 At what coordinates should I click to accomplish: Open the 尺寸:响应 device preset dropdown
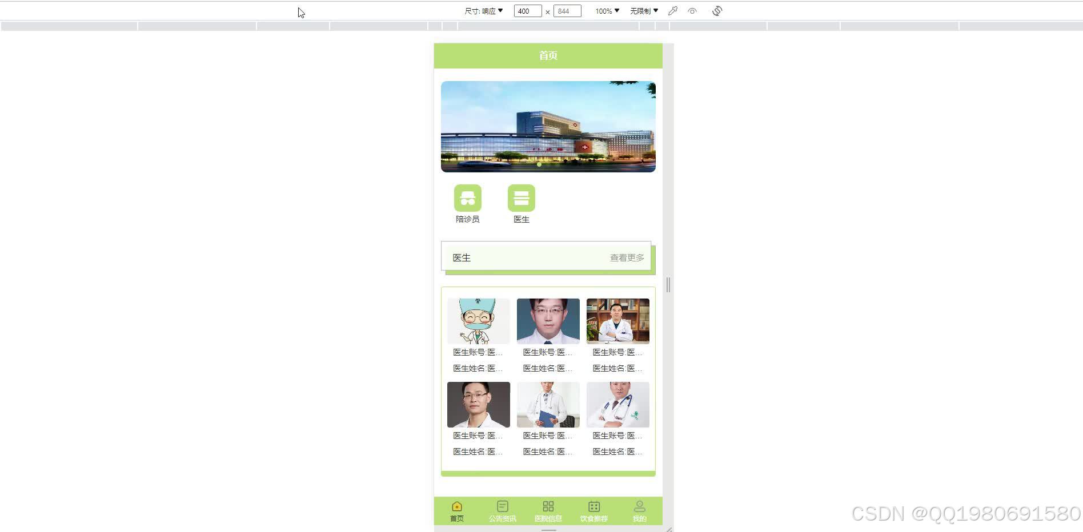pos(484,10)
